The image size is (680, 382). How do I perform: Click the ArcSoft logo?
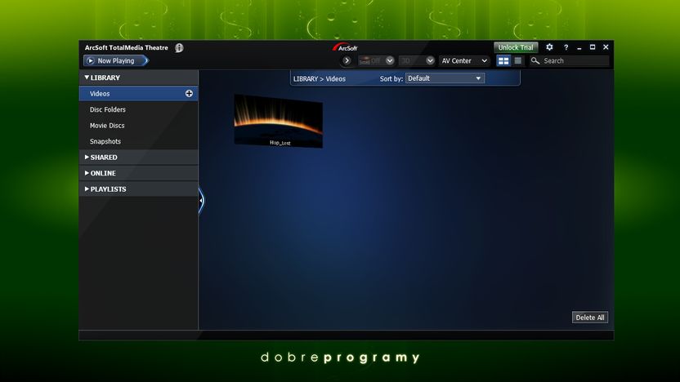coord(345,47)
